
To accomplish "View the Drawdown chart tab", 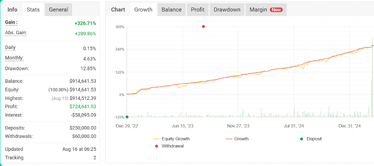I will click(x=227, y=9).
